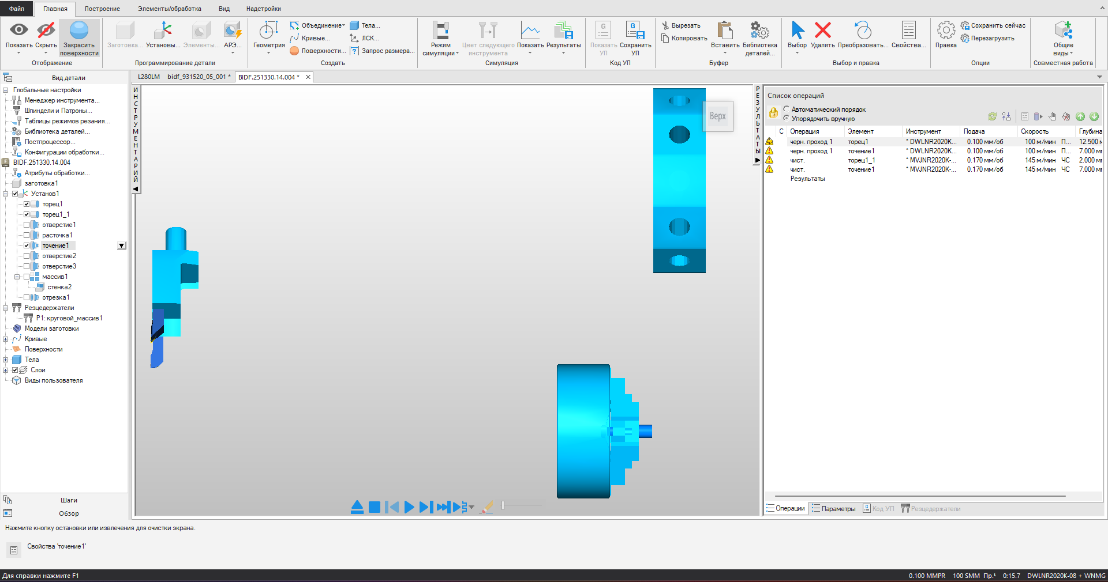Adjust the simulation speed slider
This screenshot has height=582, width=1108.
[503, 505]
